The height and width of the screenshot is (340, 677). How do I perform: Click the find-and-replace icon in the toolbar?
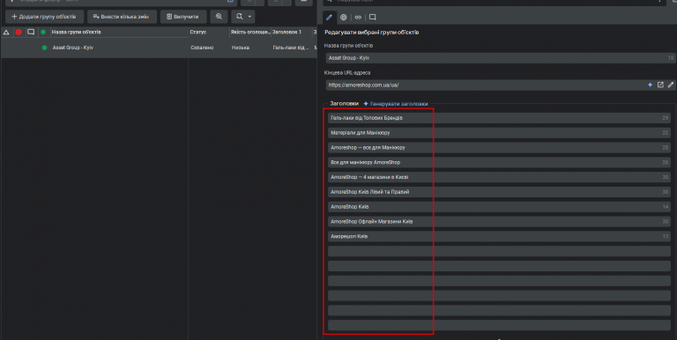click(x=240, y=17)
